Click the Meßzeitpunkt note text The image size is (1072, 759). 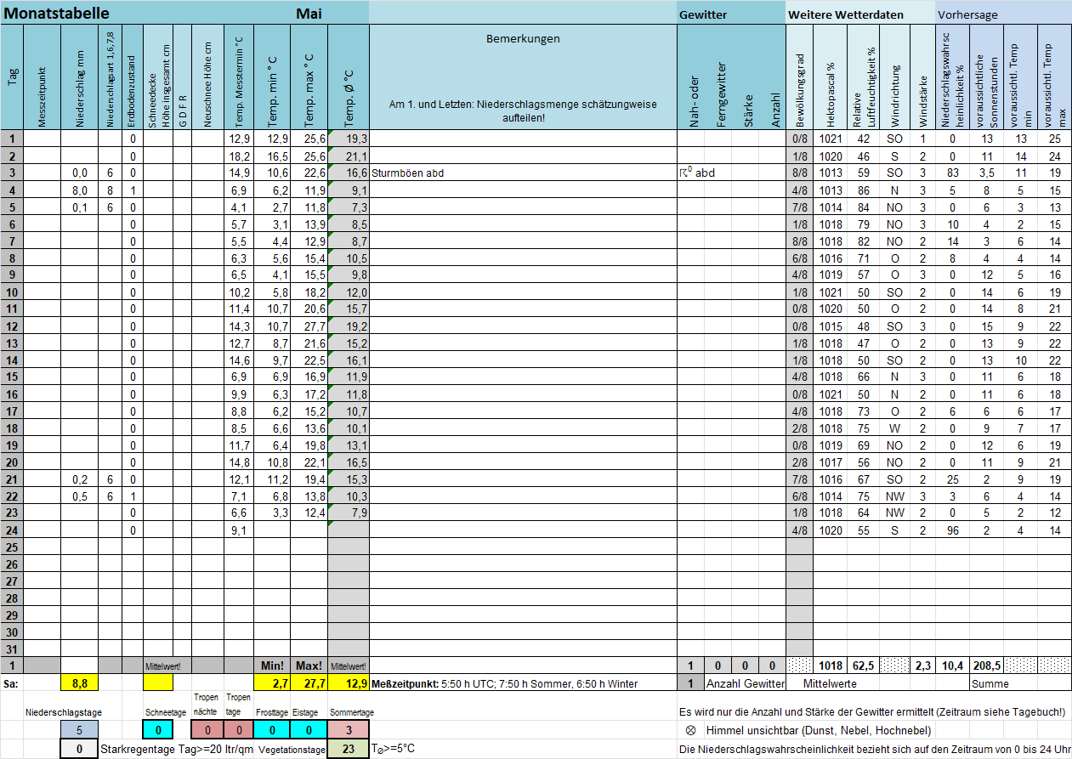coord(504,683)
